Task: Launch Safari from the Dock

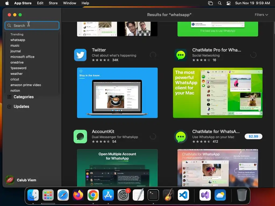Action: (x=63, y=195)
